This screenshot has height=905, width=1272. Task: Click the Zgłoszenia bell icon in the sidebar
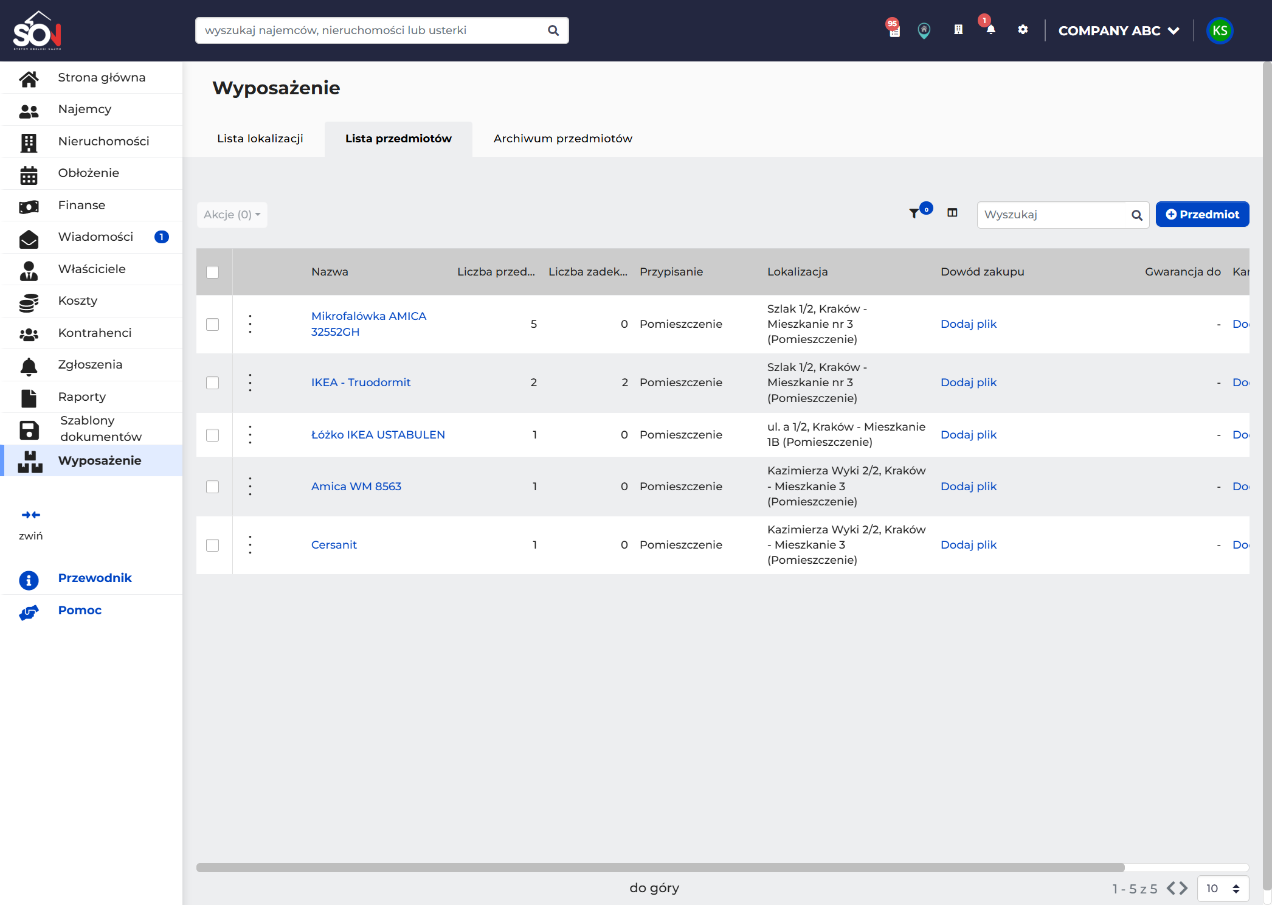coord(29,366)
